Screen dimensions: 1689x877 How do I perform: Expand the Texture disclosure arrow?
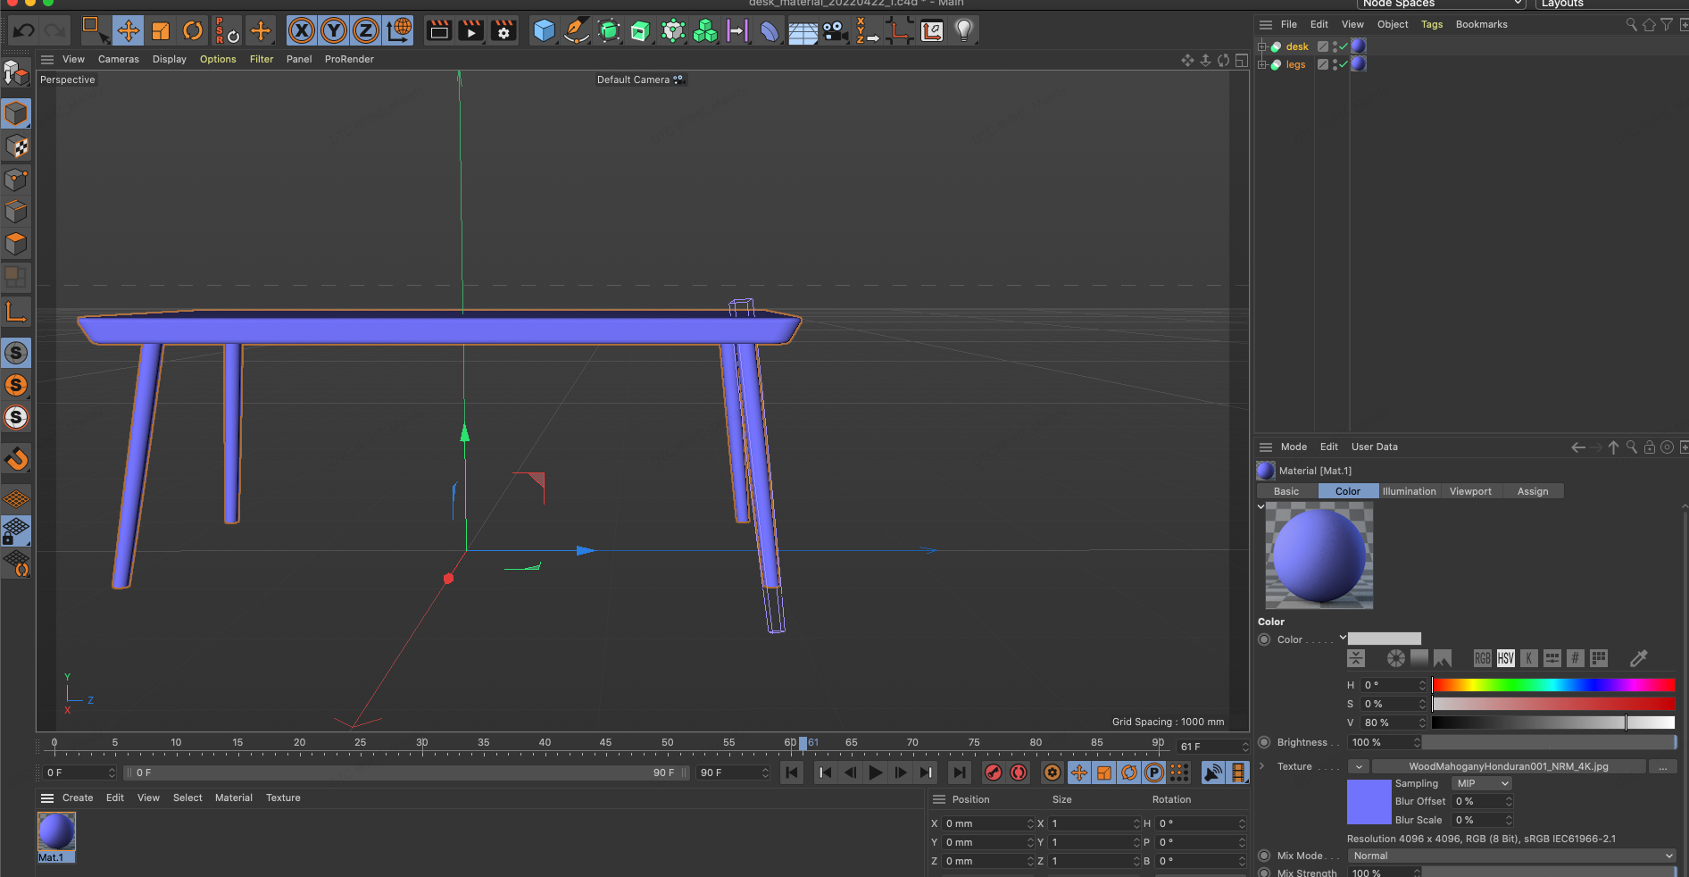click(1262, 766)
